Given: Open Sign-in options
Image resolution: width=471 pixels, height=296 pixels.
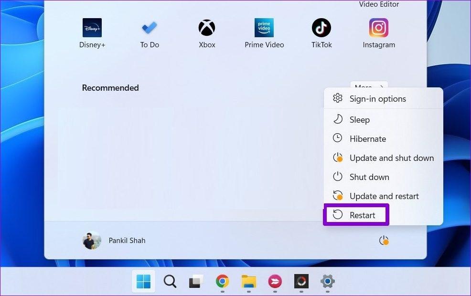Looking at the screenshot, I should pos(377,99).
